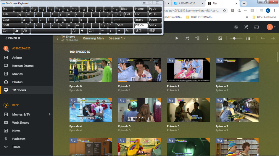279x156 pixels.
Task: Open the Other bookmarks folder
Action: 264,17
